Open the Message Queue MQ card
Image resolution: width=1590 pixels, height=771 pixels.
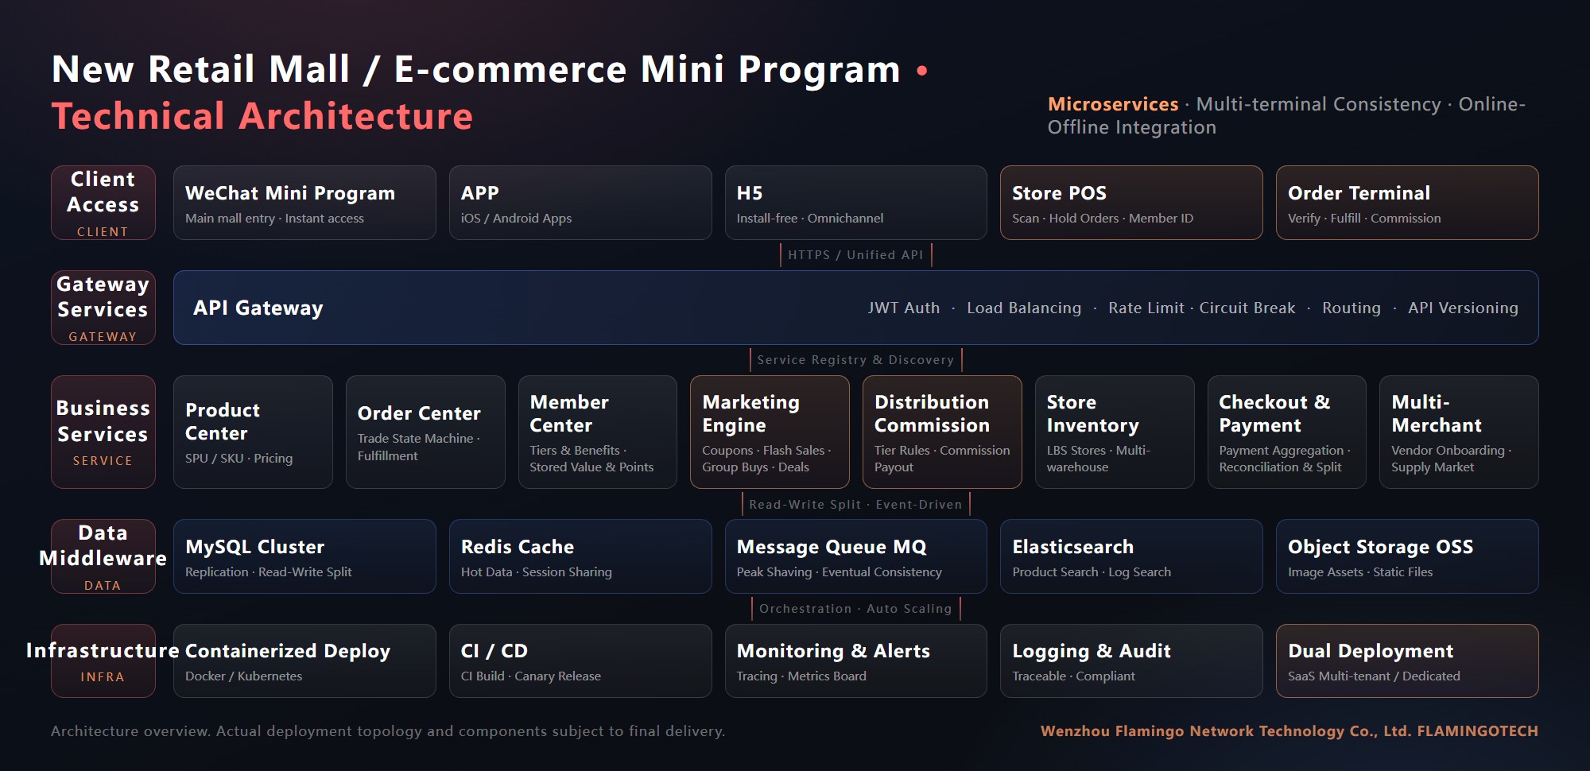coord(855,556)
